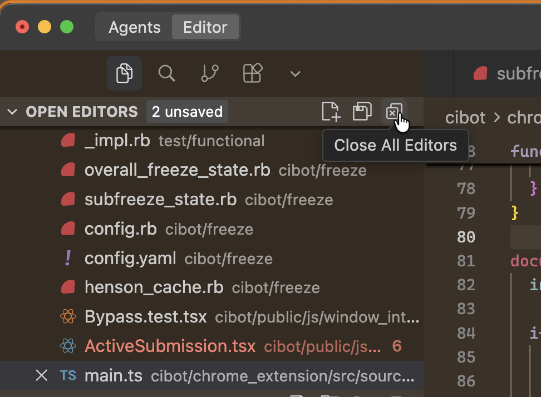
Task: Switch to the Editor tab
Action: tap(205, 27)
